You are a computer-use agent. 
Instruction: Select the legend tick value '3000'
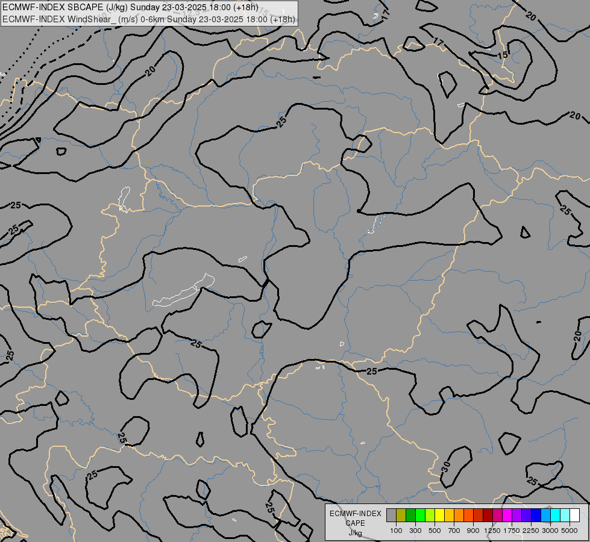pyautogui.click(x=550, y=531)
